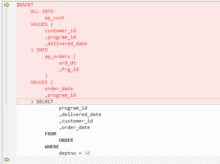Click the FROM keyword
Image resolution: width=220 pixels, height=164 pixels.
click(x=50, y=134)
